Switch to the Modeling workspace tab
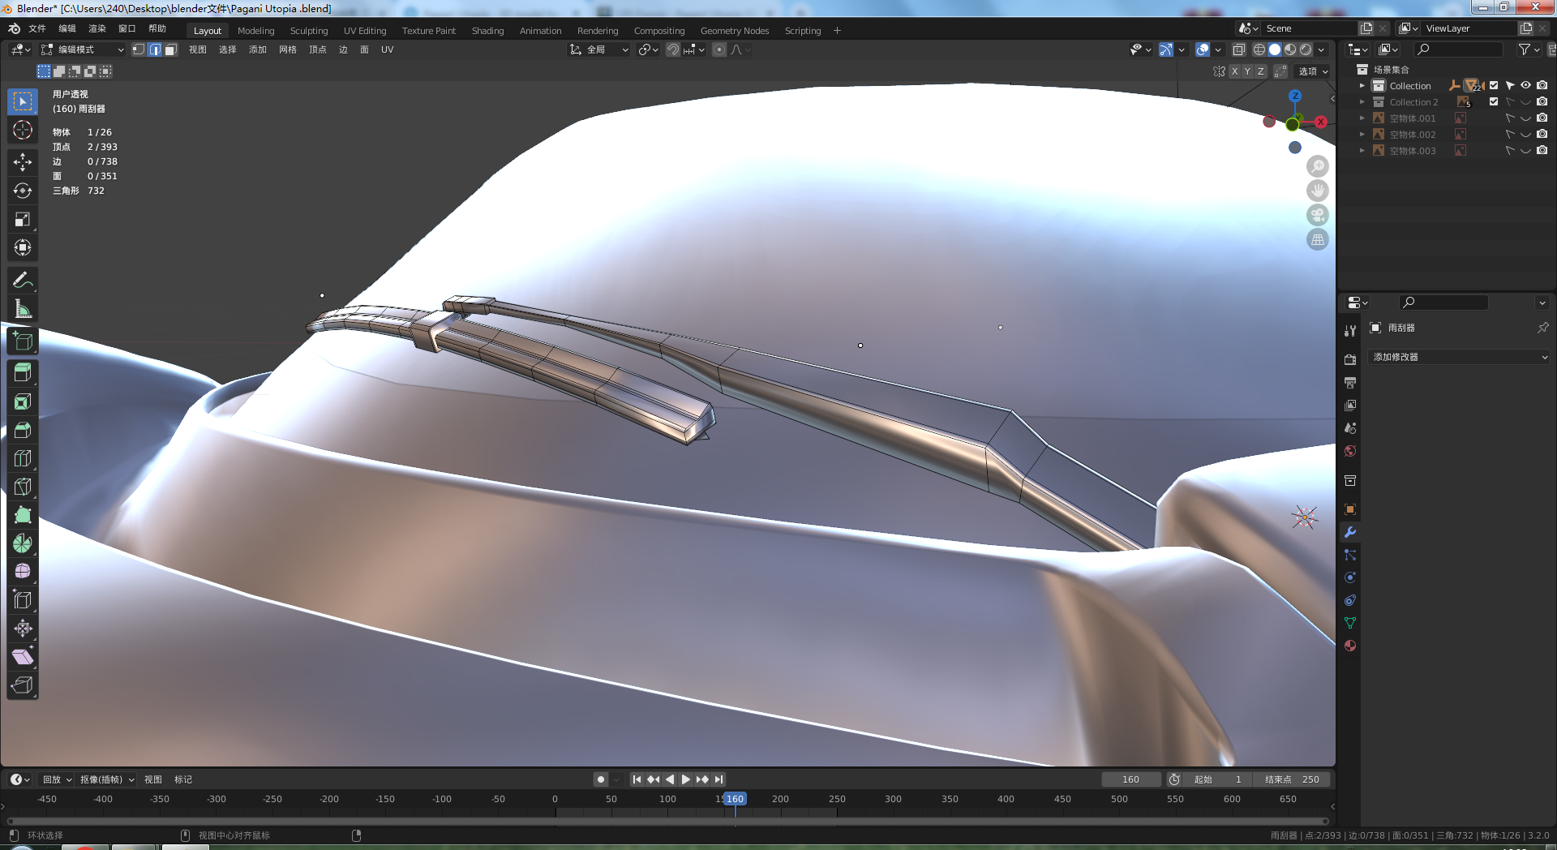Image resolution: width=1557 pixels, height=850 pixels. [256, 31]
